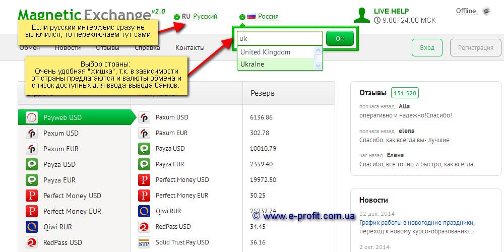
Task: Click green arrow icon before Россия flag
Action: point(242,17)
